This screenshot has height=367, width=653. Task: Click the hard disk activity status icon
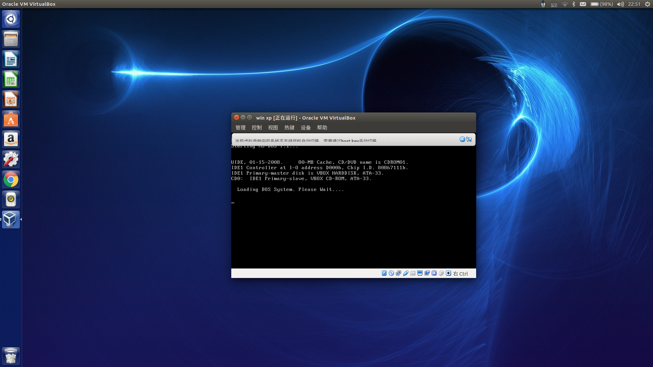384,273
